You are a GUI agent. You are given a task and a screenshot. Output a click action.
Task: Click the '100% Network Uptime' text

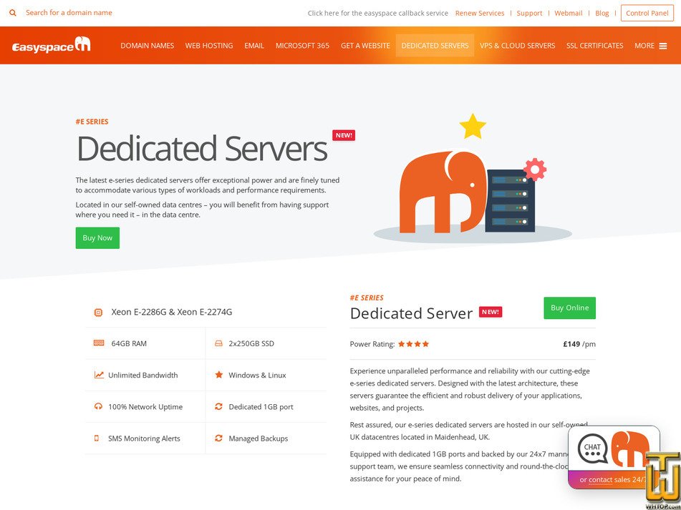(x=145, y=407)
